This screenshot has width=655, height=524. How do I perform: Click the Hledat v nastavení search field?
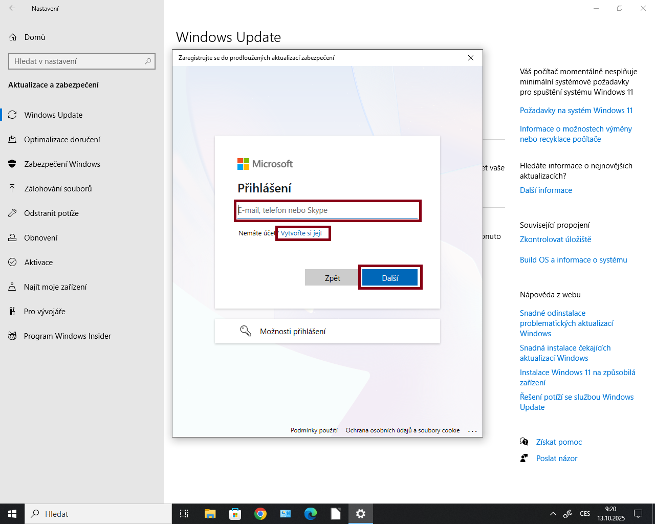(82, 61)
